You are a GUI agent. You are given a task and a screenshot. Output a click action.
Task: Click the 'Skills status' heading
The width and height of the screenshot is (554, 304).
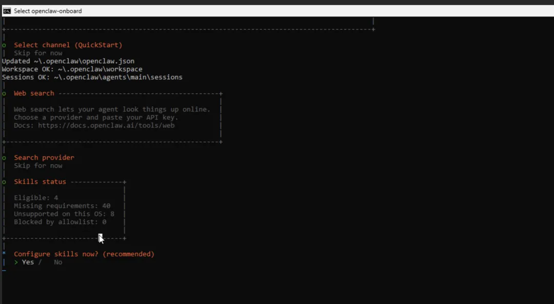point(40,182)
